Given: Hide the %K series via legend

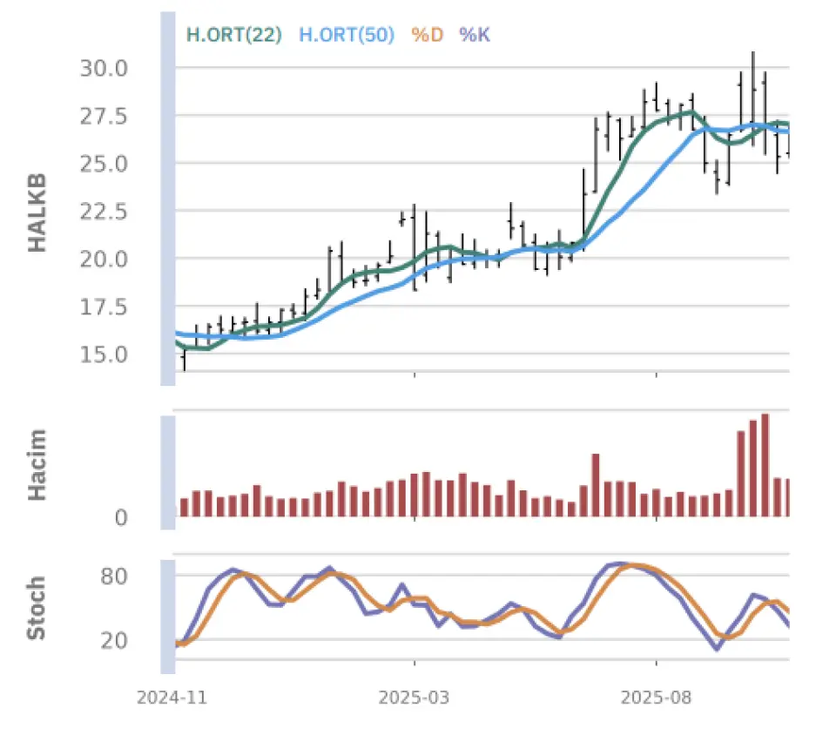Looking at the screenshot, I should (475, 35).
